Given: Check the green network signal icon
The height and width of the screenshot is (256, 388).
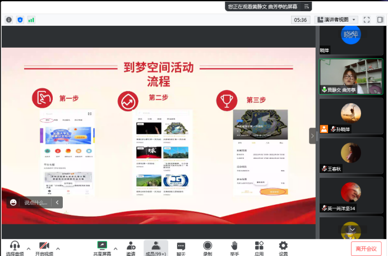Looking at the screenshot, I should pos(31,20).
